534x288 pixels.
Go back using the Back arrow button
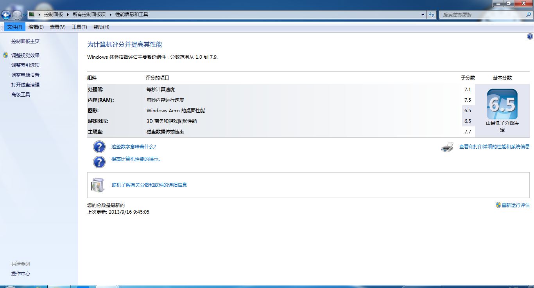(6, 15)
